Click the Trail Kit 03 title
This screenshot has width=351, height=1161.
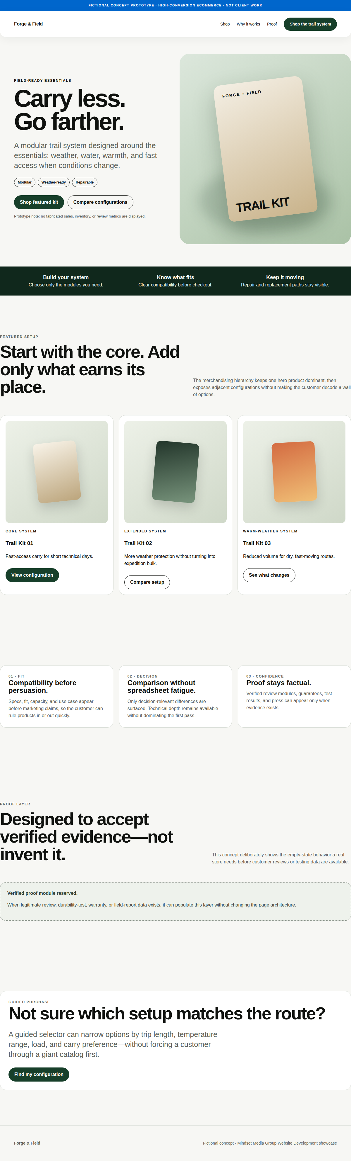[x=257, y=544]
